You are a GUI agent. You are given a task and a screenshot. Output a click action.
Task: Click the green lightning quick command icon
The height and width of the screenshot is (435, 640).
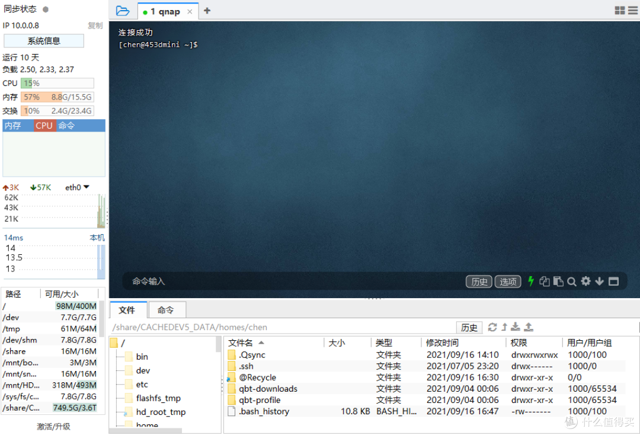[x=530, y=281]
